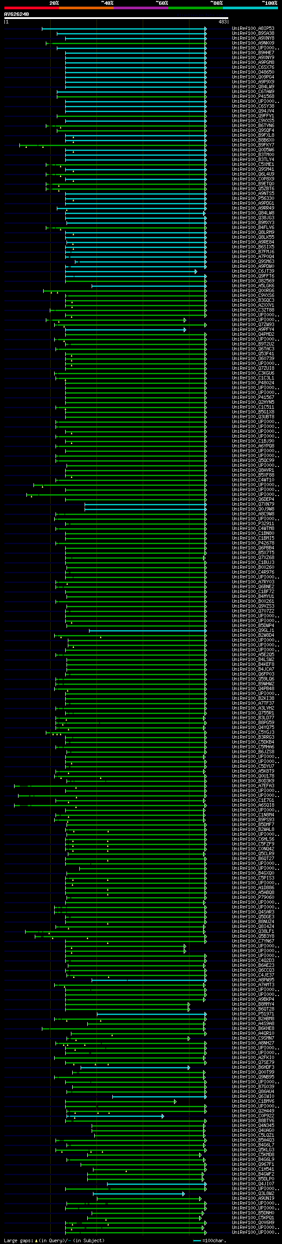Click the =100char. scale legend
The width and height of the screenshot is (282, 1244).
210,1240
